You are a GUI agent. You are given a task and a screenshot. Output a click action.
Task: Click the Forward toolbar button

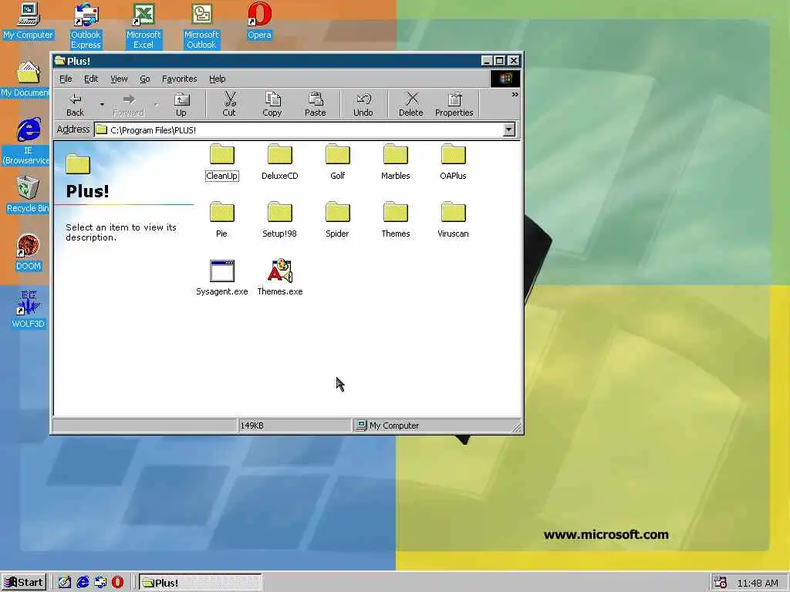click(129, 104)
